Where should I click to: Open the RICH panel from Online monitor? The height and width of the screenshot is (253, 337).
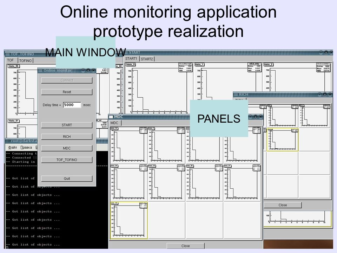point(67,137)
